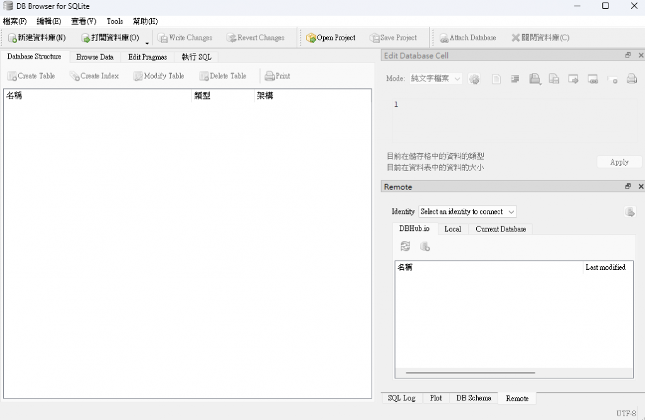Open the 檔案(F) menu

[15, 21]
